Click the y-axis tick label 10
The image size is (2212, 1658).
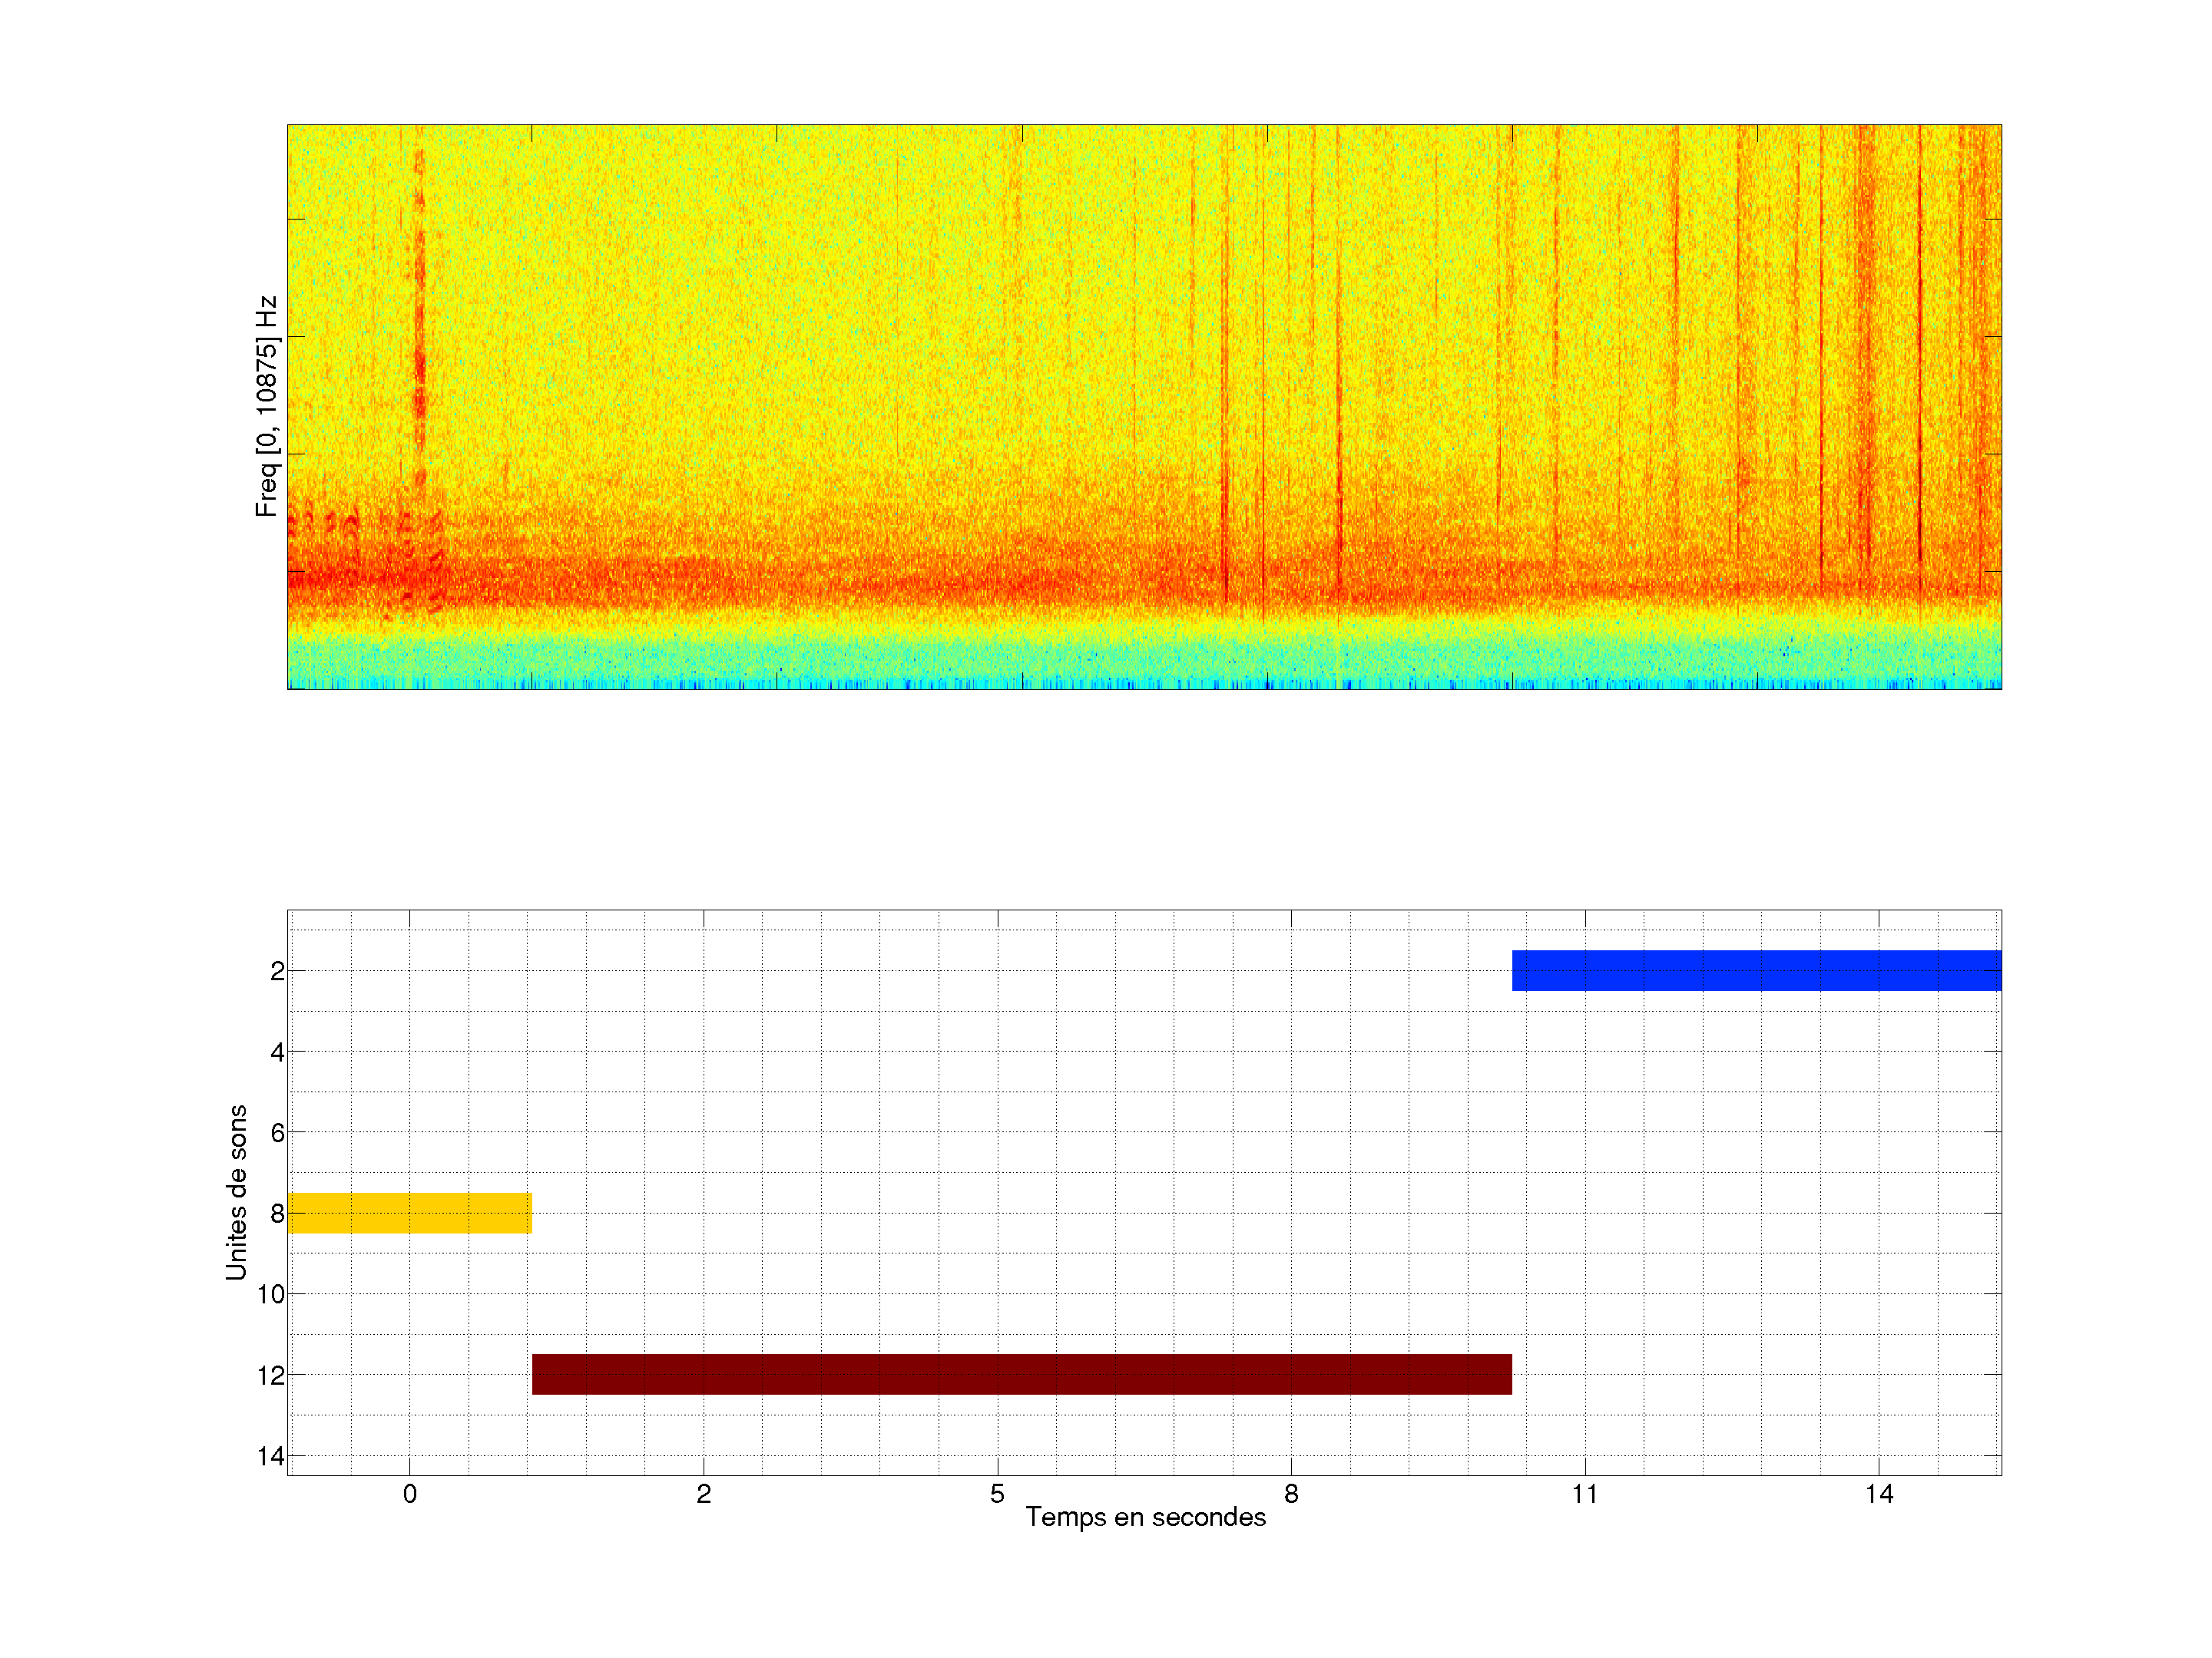coord(271,1294)
